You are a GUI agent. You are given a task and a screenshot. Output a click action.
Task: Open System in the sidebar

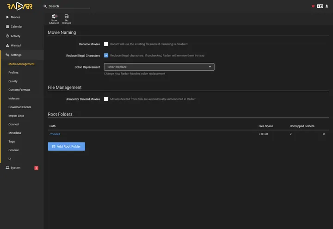[x=22, y=168]
